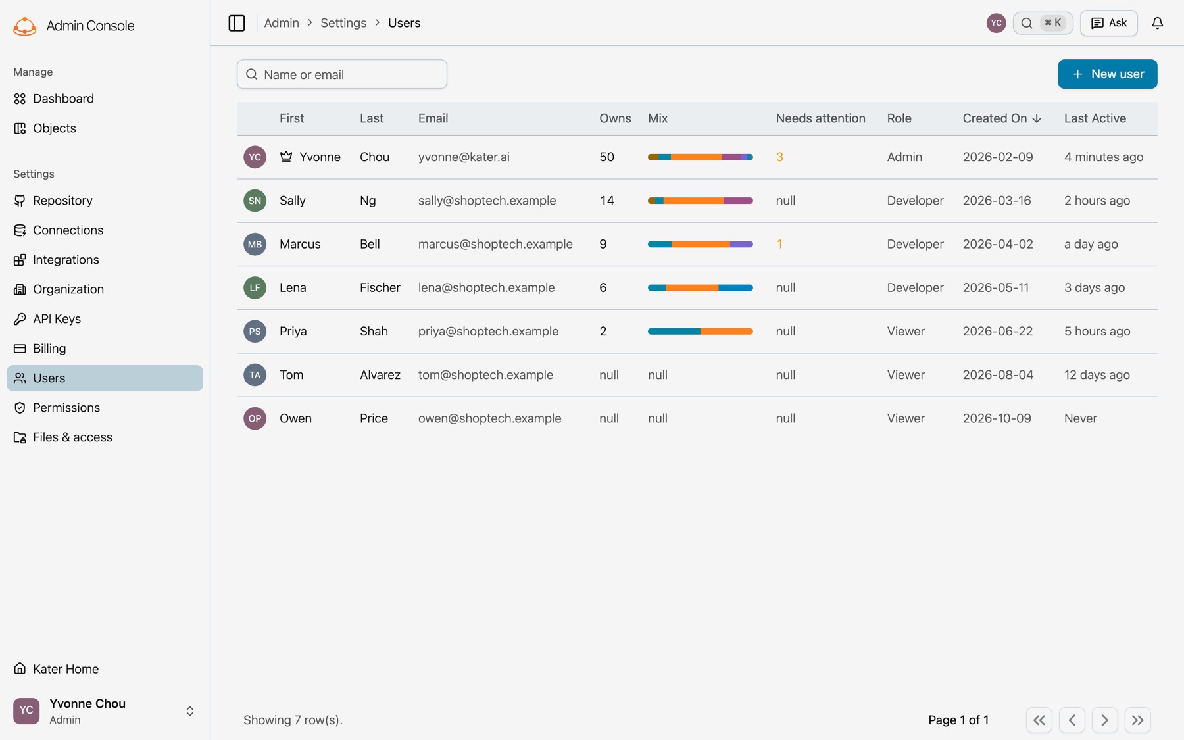Click the YC avatar in top bar
This screenshot has height=740, width=1184.
(x=996, y=23)
